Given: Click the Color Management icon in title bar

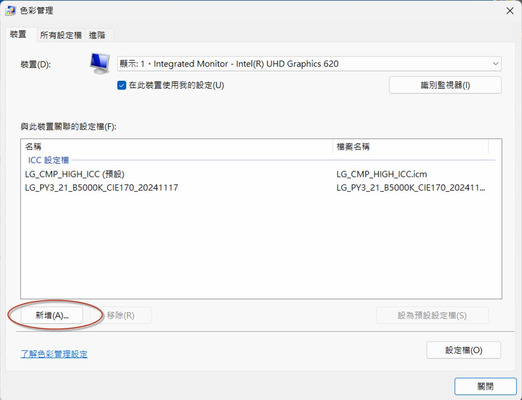Looking at the screenshot, I should point(10,10).
